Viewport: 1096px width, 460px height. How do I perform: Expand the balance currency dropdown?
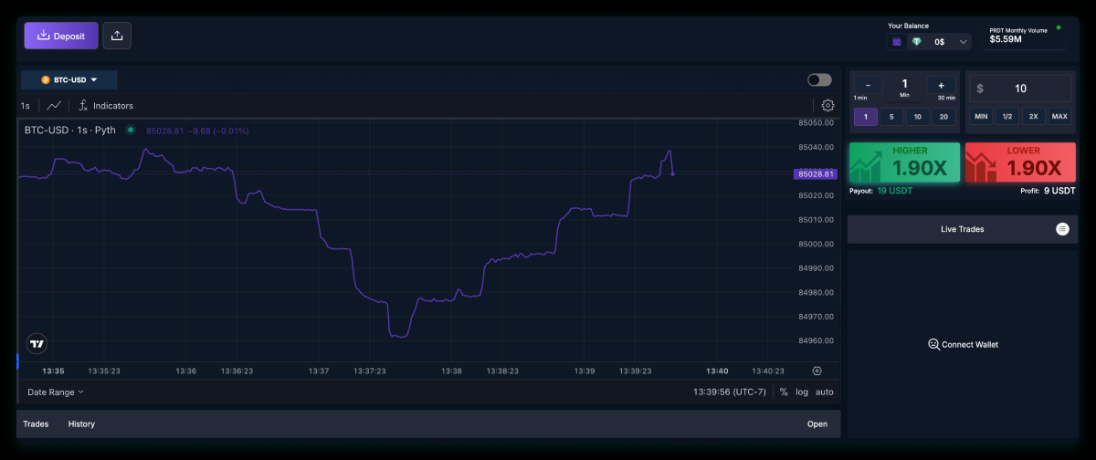tap(963, 42)
